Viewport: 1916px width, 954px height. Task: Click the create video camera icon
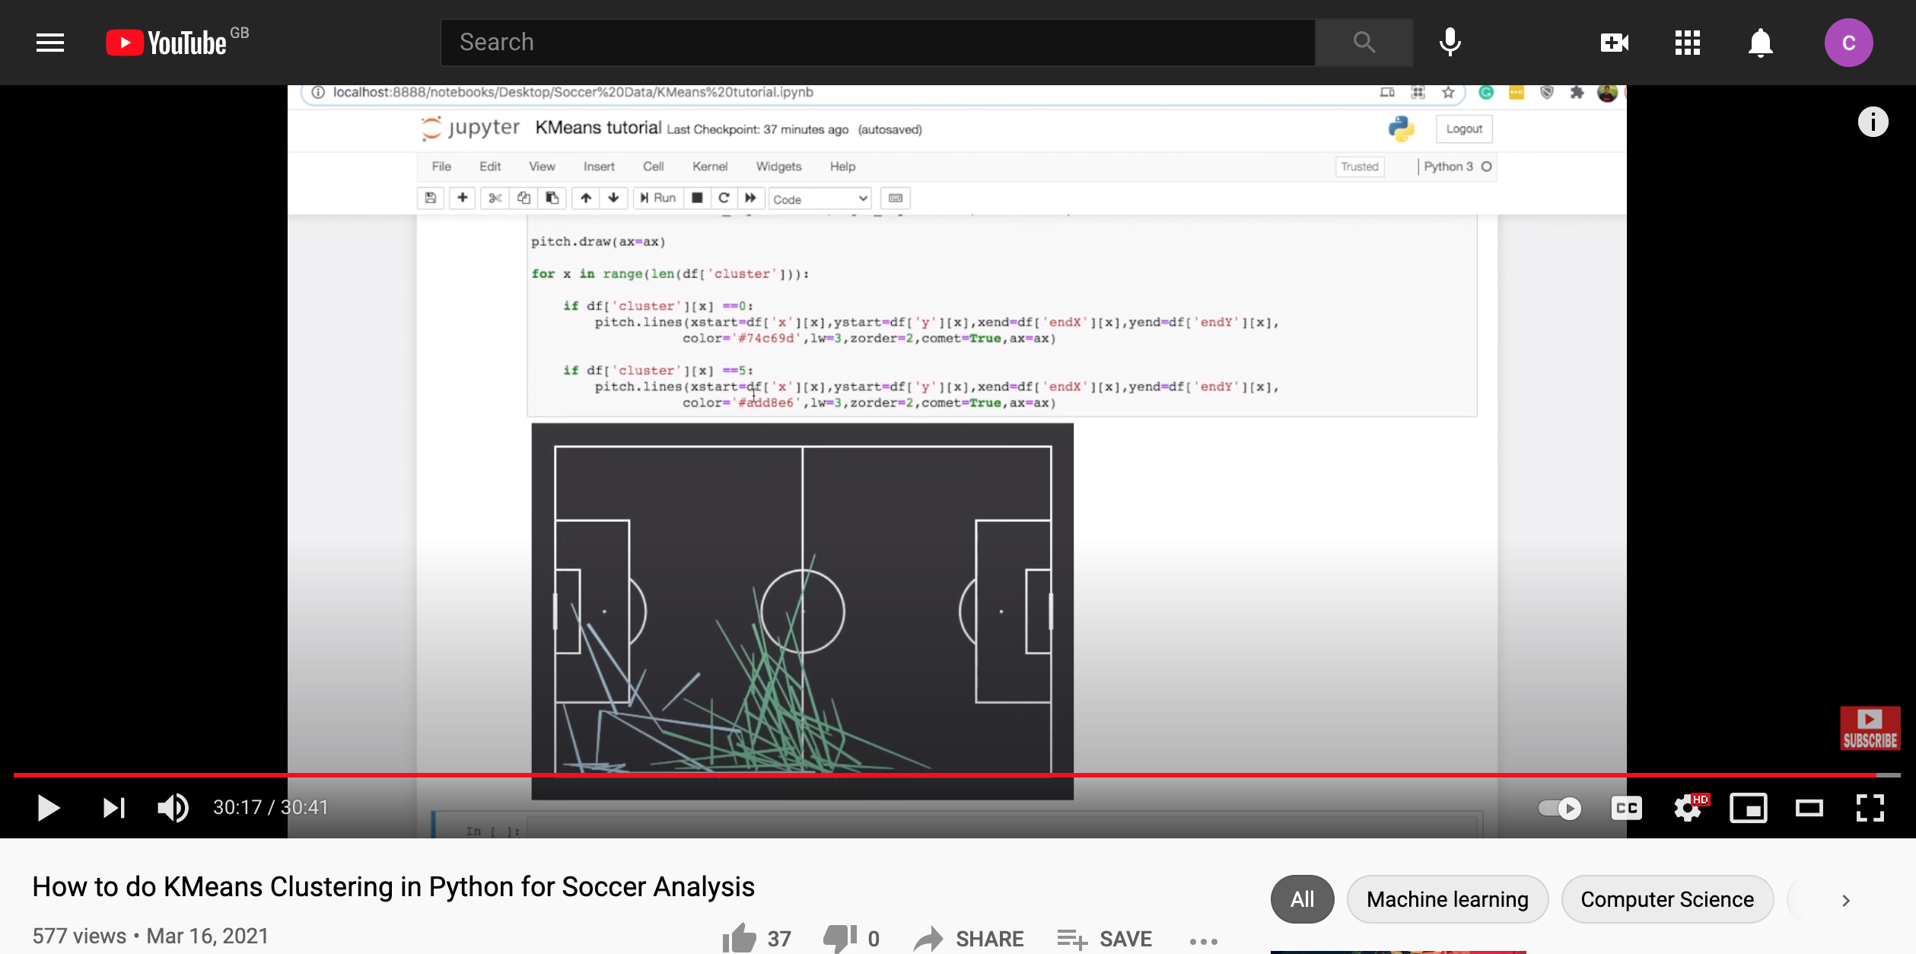[1614, 43]
